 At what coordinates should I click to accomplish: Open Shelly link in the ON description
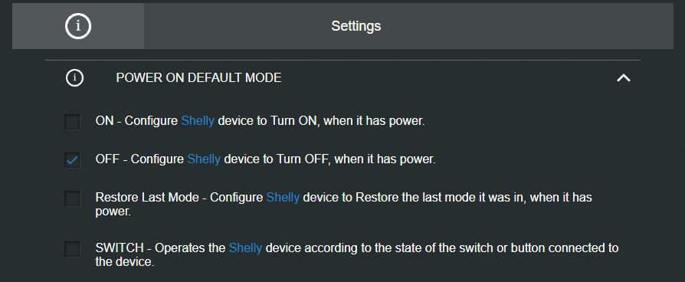[198, 121]
